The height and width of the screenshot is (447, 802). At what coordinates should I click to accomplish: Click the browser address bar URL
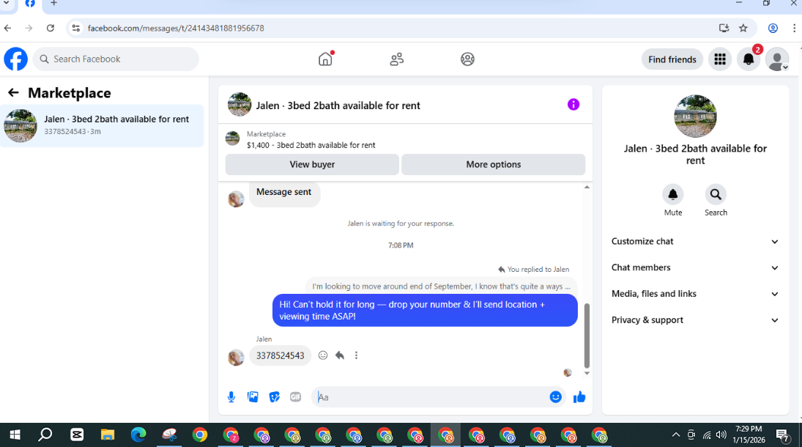176,28
